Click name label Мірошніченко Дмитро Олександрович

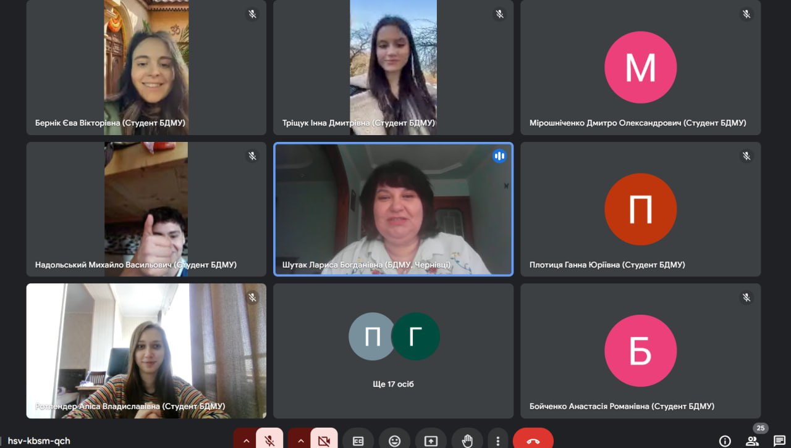pyautogui.click(x=638, y=123)
